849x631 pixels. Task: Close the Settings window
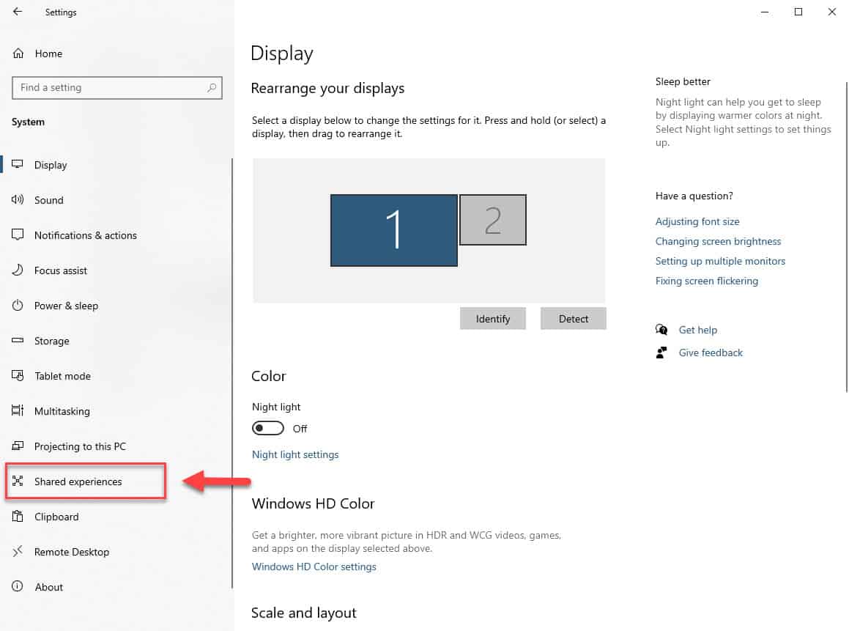pos(831,12)
